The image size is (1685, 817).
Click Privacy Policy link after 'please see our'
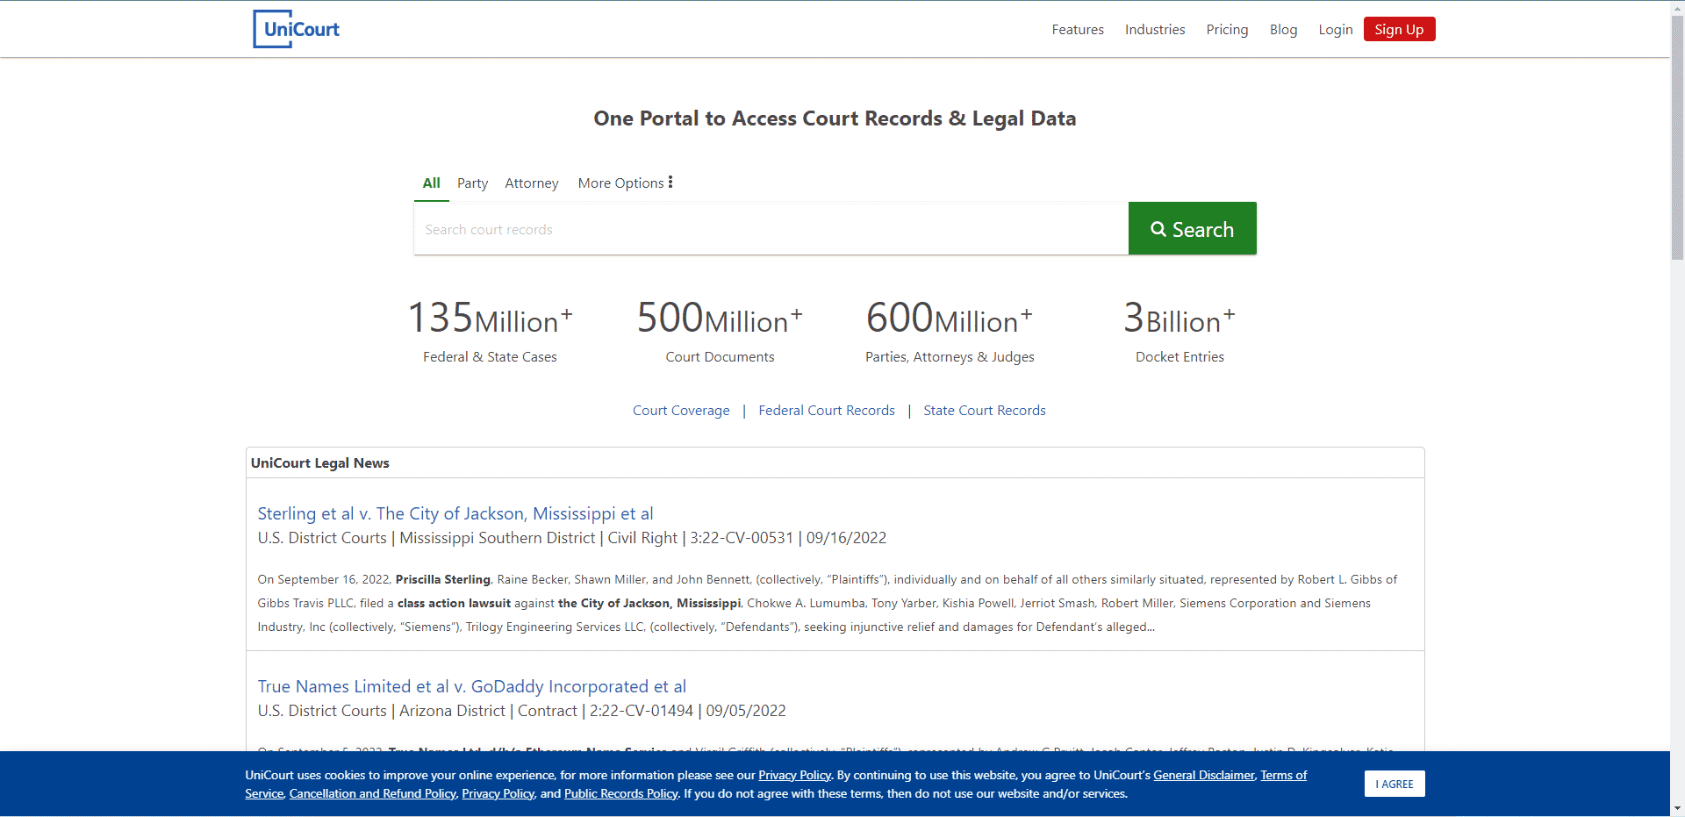794,775
